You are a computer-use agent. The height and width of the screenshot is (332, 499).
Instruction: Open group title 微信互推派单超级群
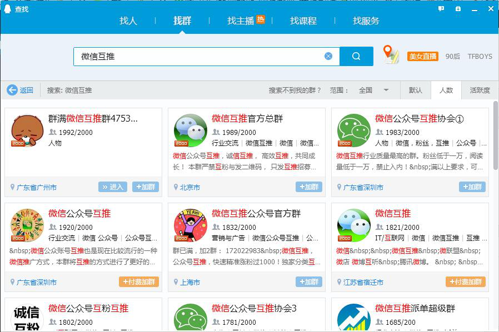tap(415, 308)
